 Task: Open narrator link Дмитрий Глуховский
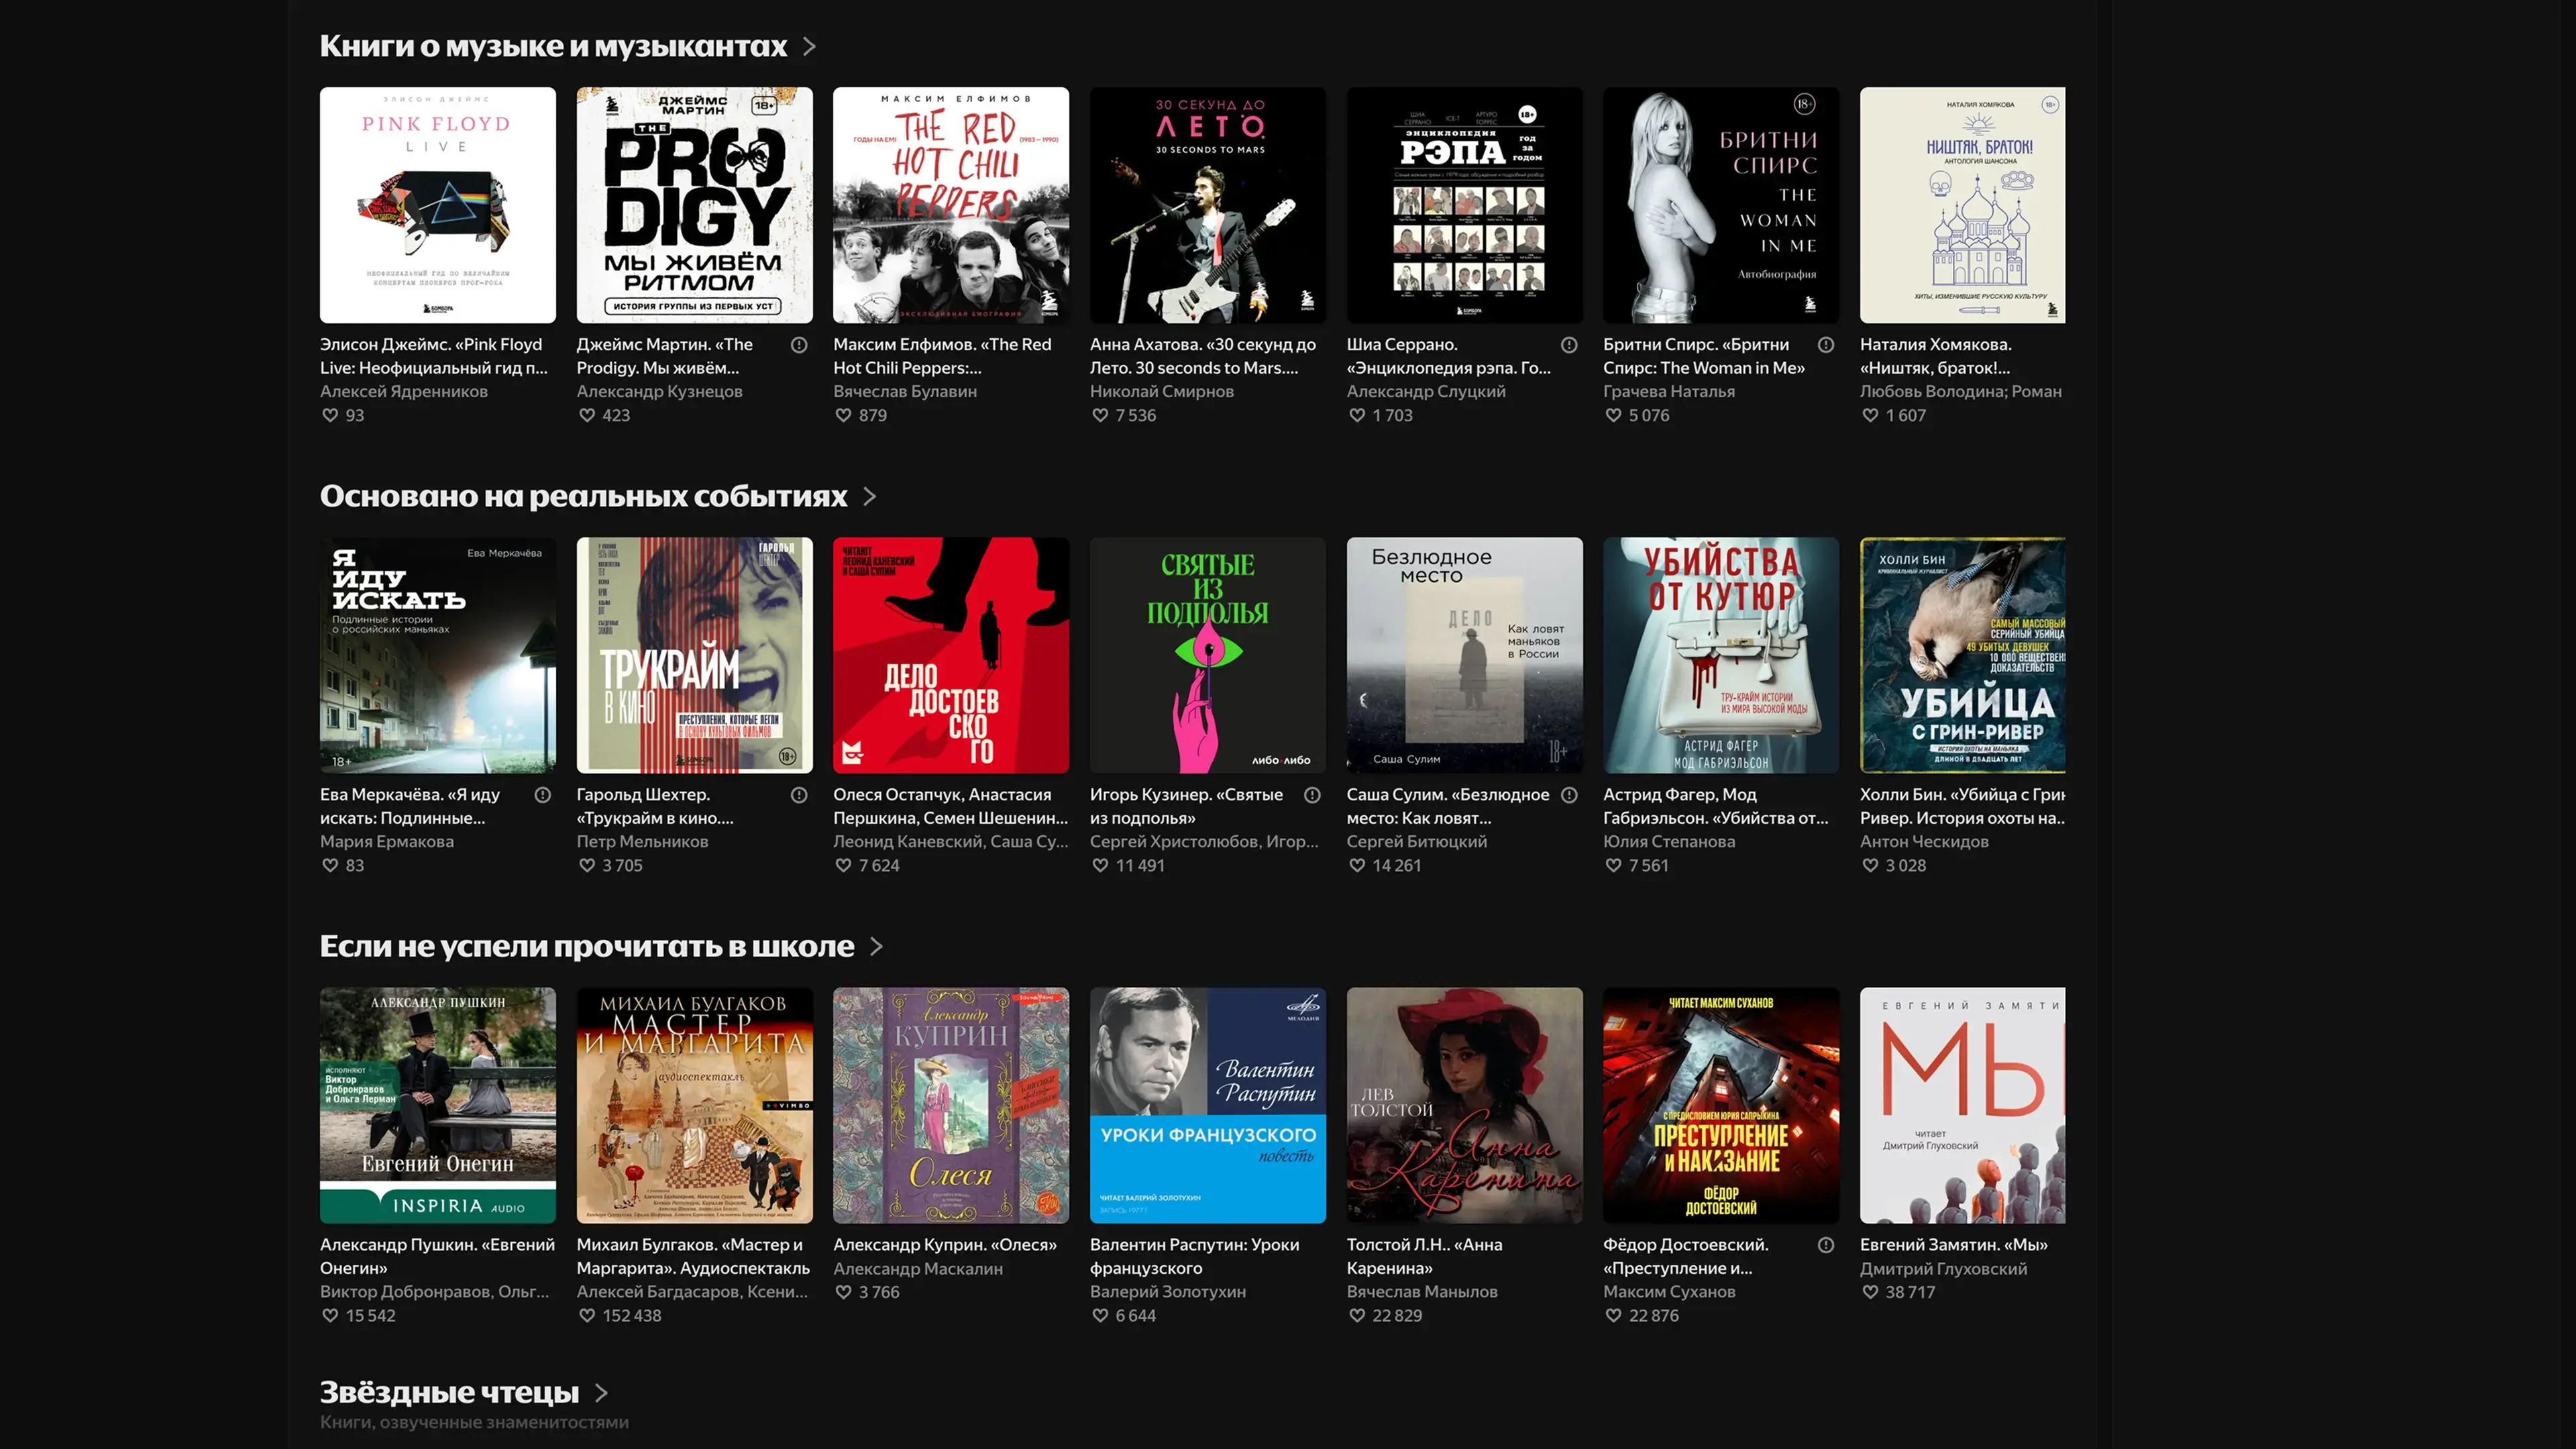(x=1943, y=1268)
